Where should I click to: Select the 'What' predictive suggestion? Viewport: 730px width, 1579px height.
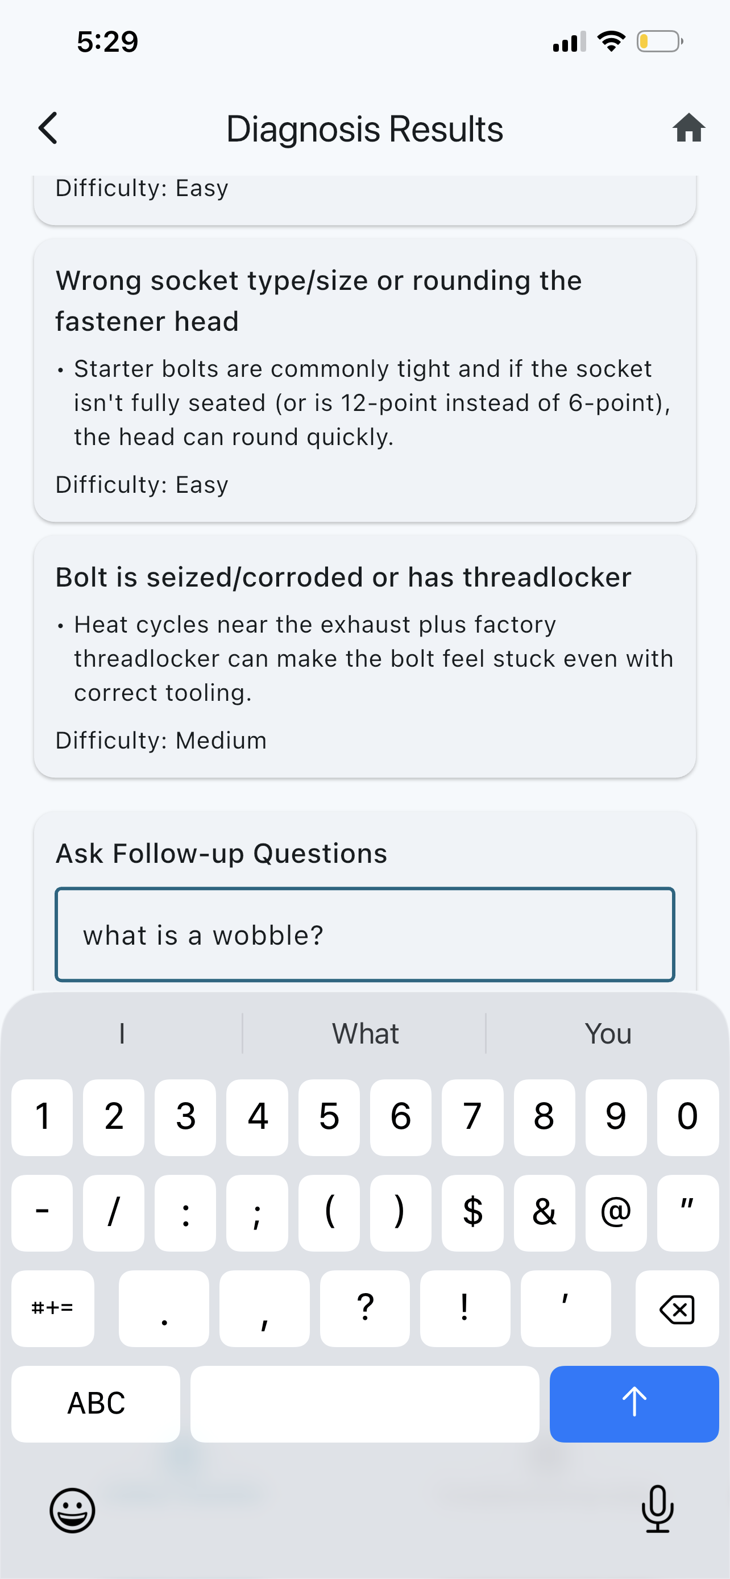click(364, 1033)
